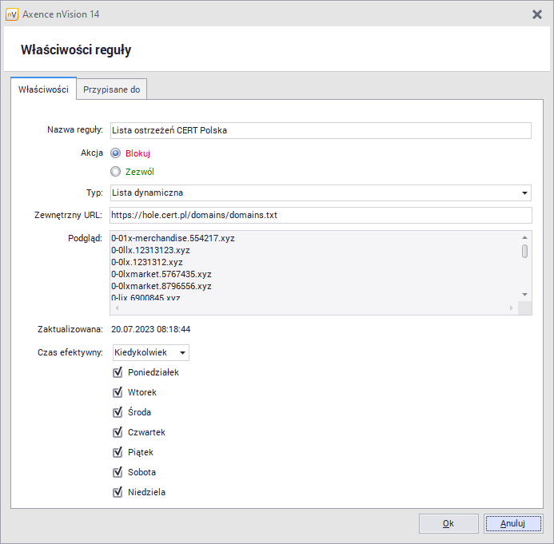Close the rule properties dialog
Viewport: 554px width, 544px height.
click(536, 14)
